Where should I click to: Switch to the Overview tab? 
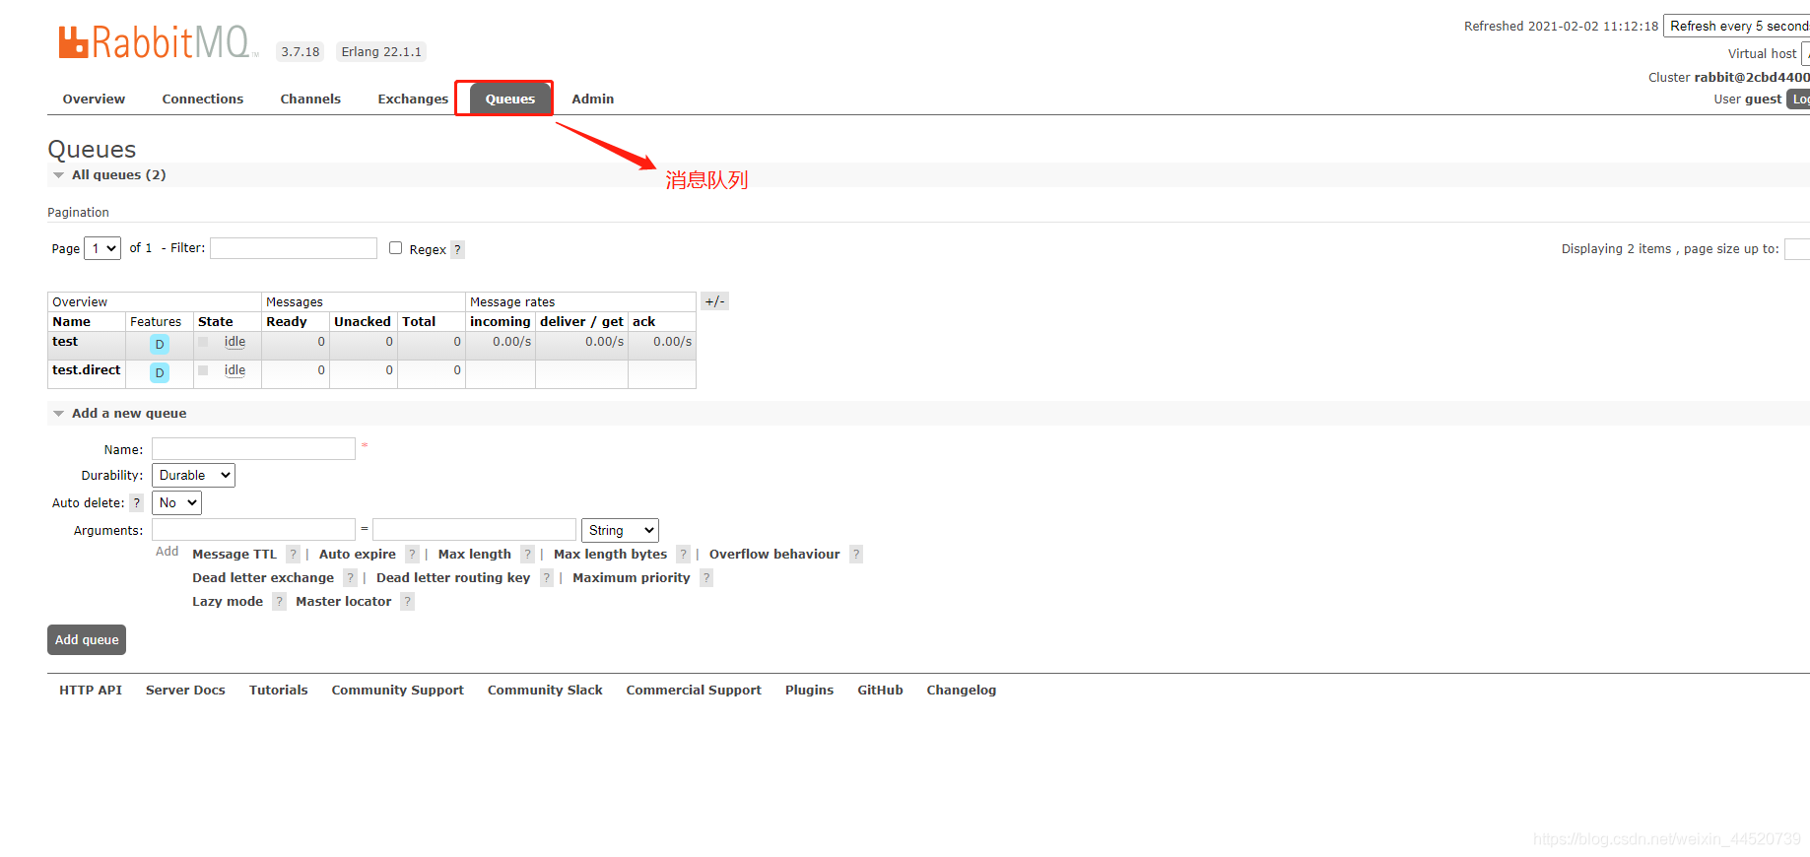point(94,99)
